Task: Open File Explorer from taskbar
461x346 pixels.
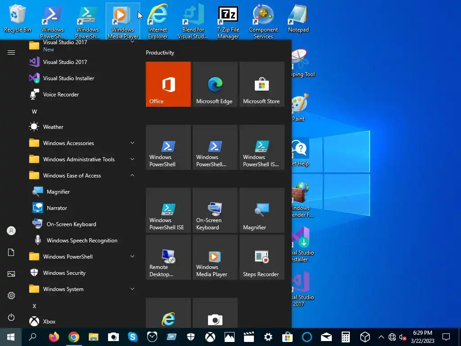Action: coord(94,337)
